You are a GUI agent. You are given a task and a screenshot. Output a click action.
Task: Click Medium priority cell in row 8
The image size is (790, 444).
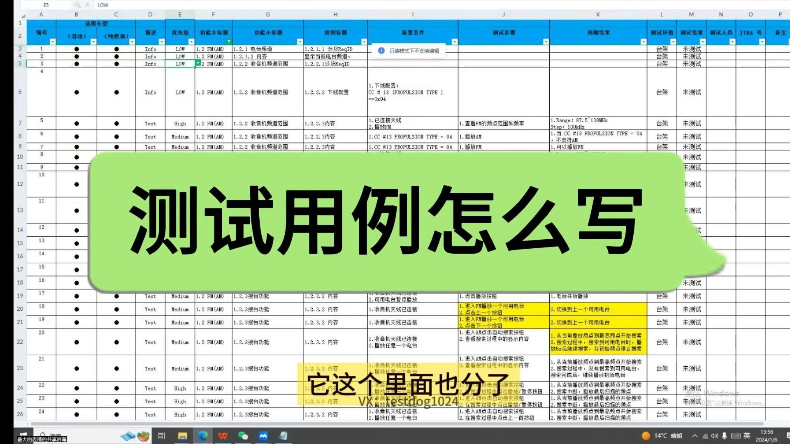point(180,136)
